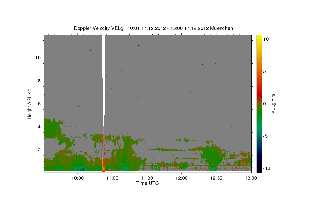Click the 'VELg m/s' colorbar label
The height and width of the screenshot is (207, 311).
pos(273,103)
